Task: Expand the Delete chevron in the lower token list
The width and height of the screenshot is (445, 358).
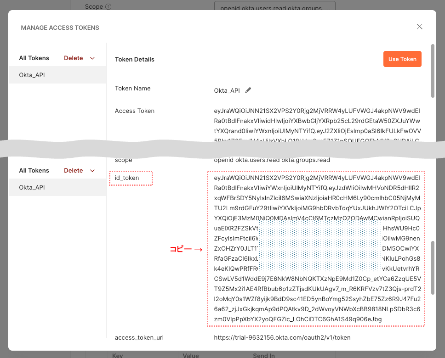Action: 92,171
